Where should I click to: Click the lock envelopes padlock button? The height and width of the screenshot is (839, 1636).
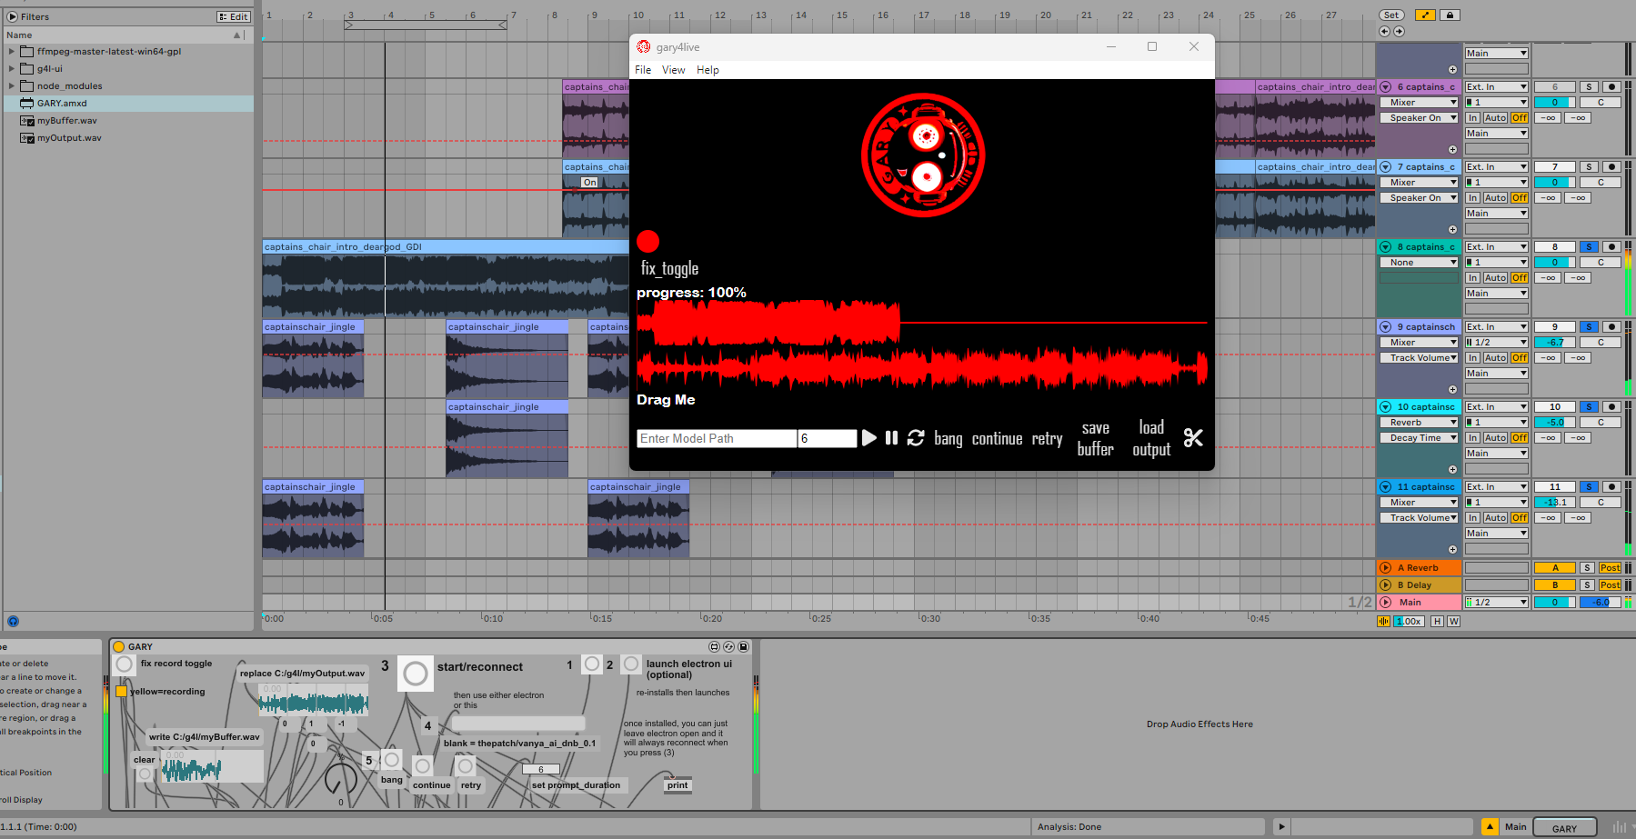tap(1450, 15)
